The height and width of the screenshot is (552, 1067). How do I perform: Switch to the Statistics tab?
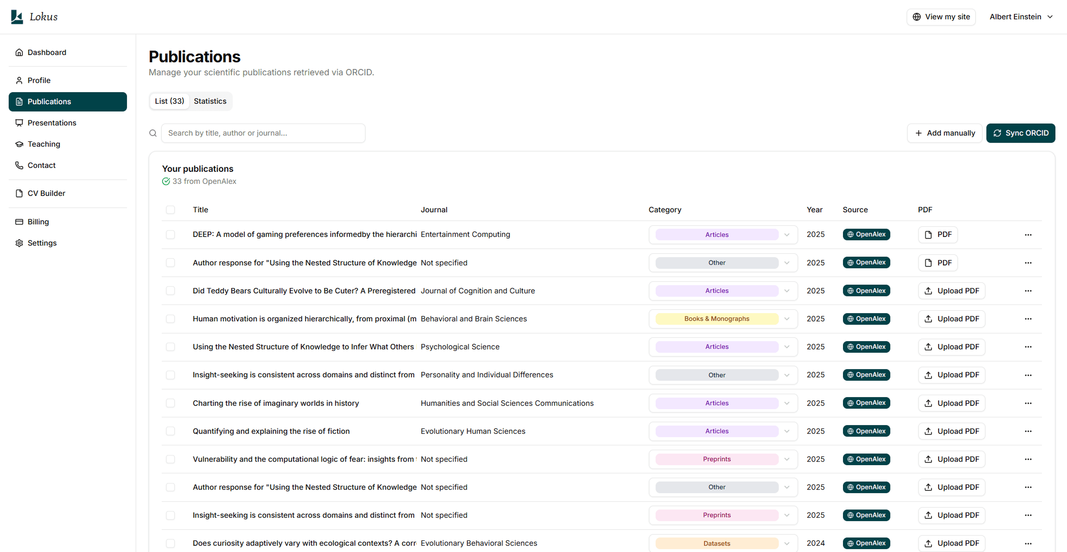point(210,101)
